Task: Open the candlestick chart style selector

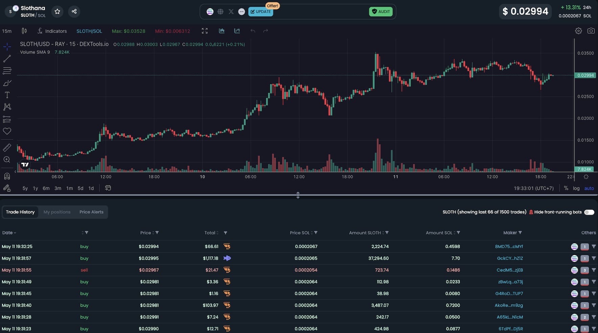Action: 24,31
